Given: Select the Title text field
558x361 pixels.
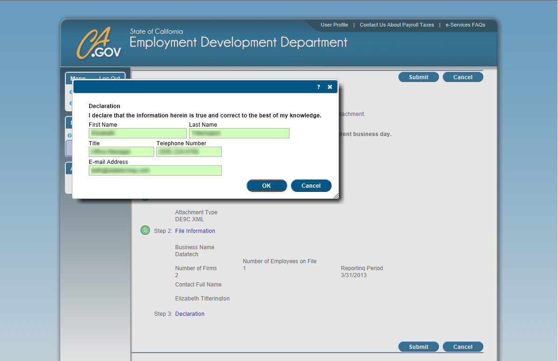Looking at the screenshot, I should [x=121, y=152].
